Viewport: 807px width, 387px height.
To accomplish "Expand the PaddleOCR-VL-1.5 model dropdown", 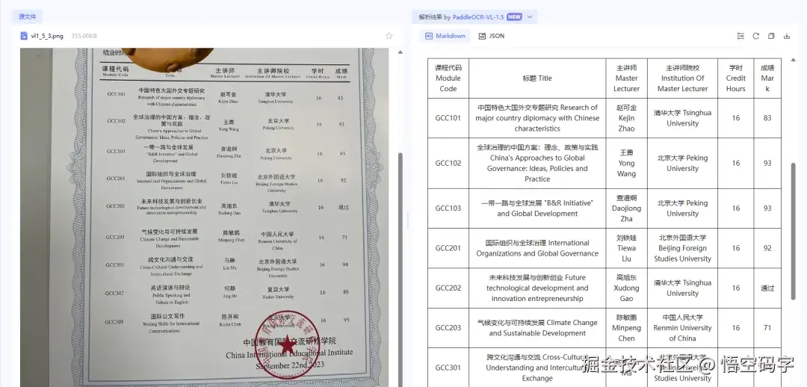I will click(530, 17).
